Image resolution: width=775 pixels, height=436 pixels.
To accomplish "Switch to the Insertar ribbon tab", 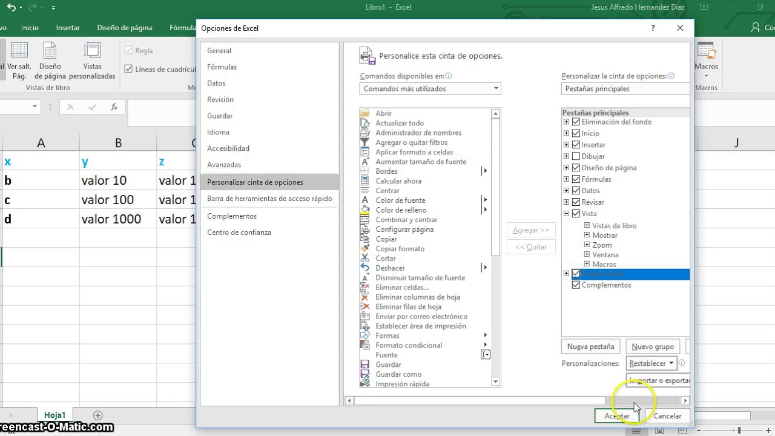I will [68, 28].
